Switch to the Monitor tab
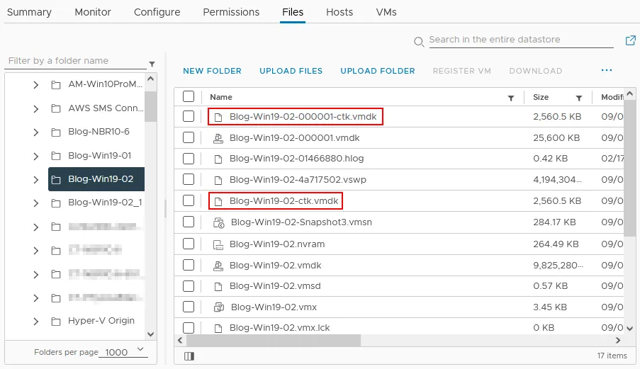 (93, 12)
